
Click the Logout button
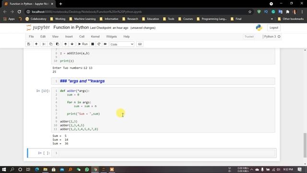click(x=274, y=28)
